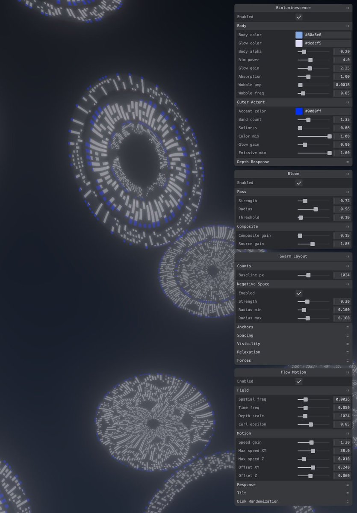357x513 pixels.
Task: Expand the Depth Response folder
Action: point(293,162)
